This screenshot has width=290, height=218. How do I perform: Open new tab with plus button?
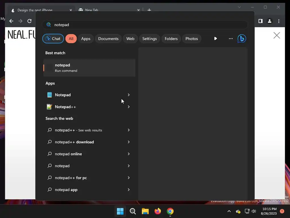tap(149, 10)
